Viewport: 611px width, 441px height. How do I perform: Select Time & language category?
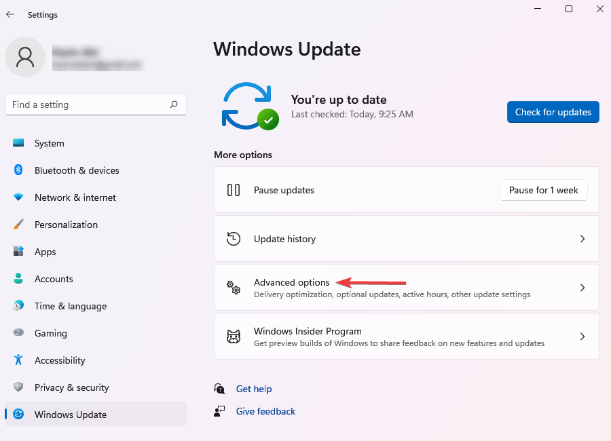96,306
